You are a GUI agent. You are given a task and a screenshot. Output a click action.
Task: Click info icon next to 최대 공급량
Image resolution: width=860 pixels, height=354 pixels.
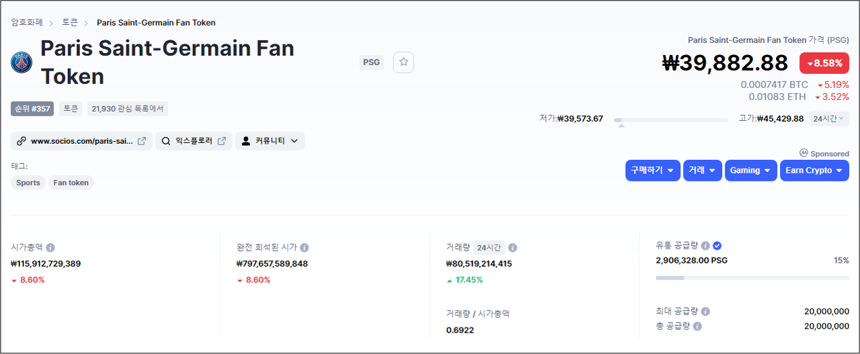coord(705,312)
